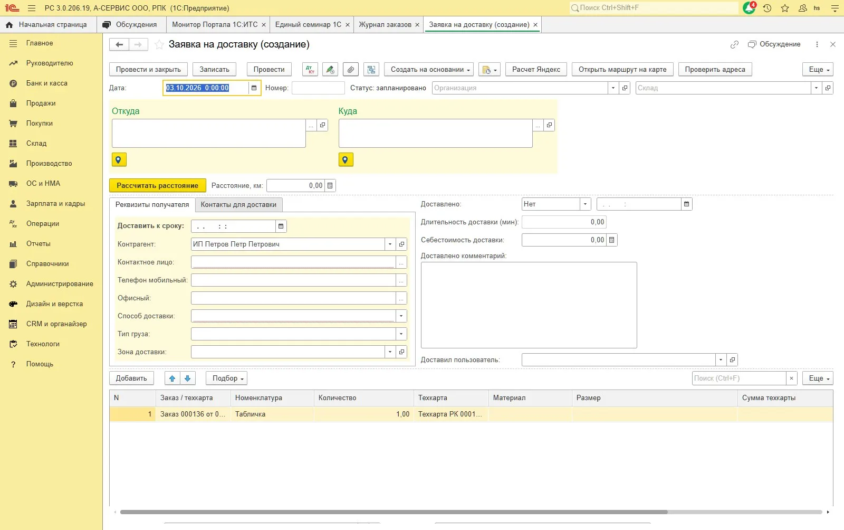Switch to Контакты для доставки tab

238,205
